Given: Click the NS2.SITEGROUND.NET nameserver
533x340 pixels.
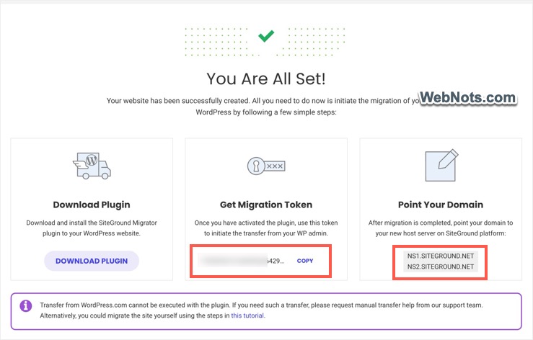Looking at the screenshot, I should click(439, 267).
